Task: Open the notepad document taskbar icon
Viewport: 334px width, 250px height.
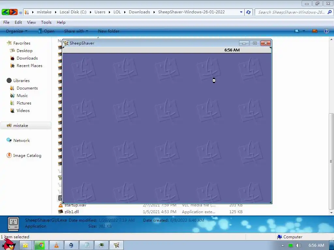Action: (87, 245)
